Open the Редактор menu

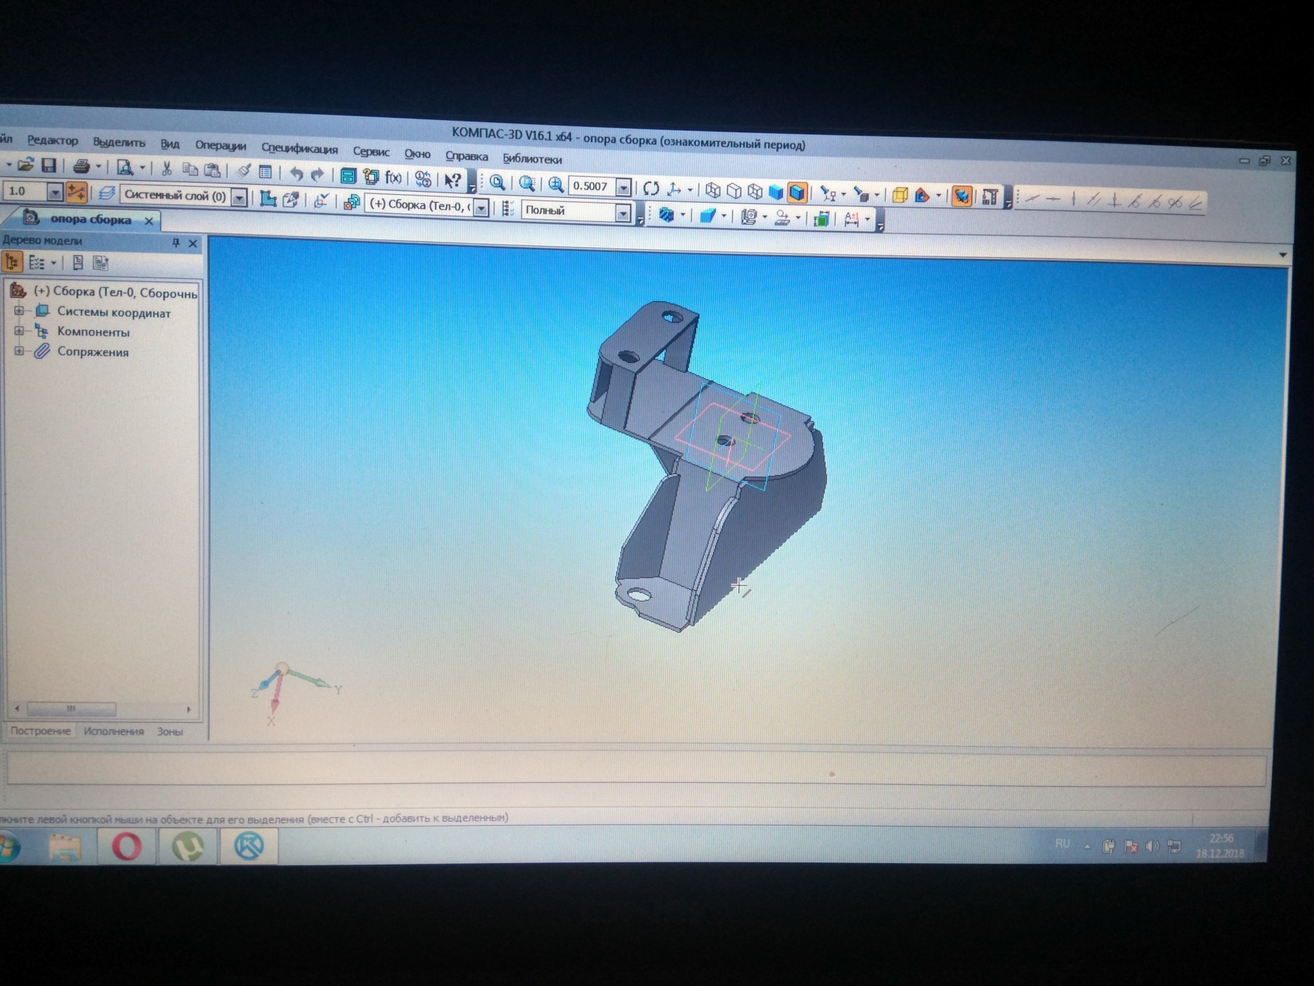[x=53, y=140]
